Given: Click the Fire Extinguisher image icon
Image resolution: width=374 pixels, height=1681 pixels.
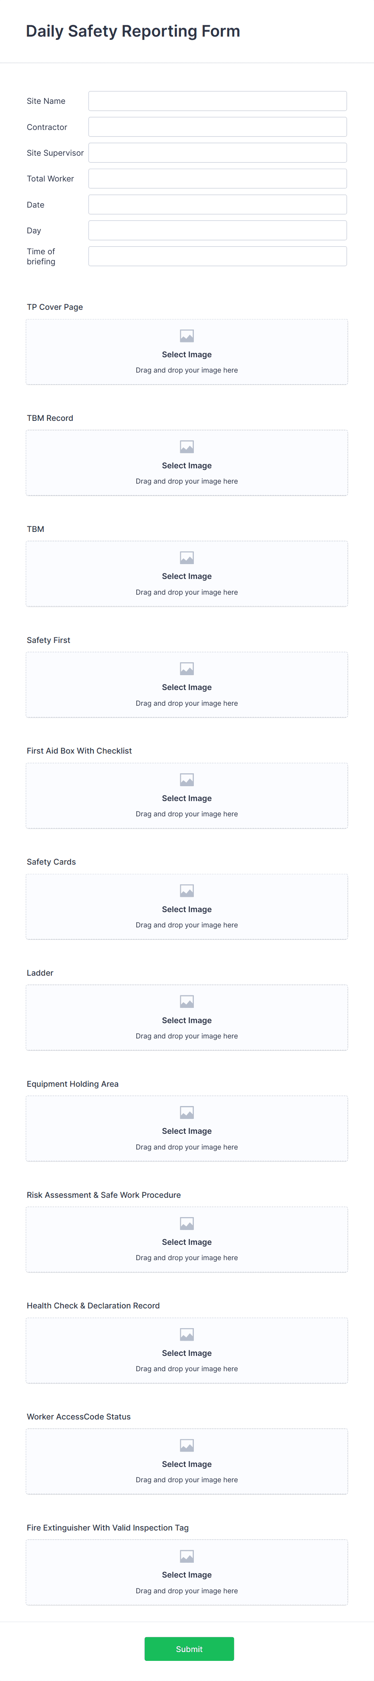Looking at the screenshot, I should [187, 1556].
